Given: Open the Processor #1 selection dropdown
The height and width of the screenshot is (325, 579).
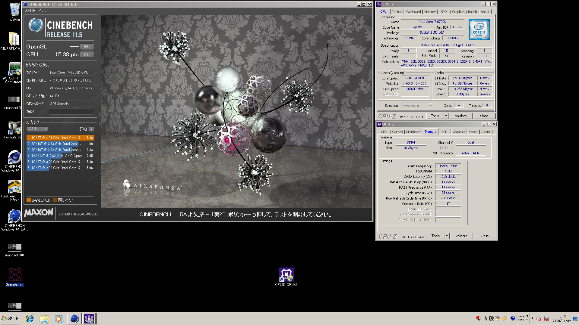Looking at the screenshot, I should point(417,106).
